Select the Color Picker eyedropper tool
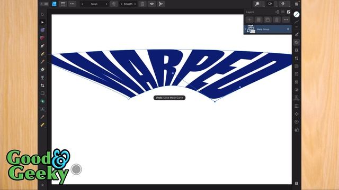339x190 pixels. pos(42,117)
